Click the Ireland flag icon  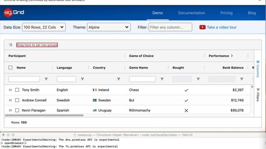[x=95, y=90]
